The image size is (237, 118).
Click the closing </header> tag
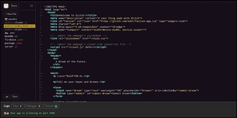pyautogui.click(x=56, y=68)
